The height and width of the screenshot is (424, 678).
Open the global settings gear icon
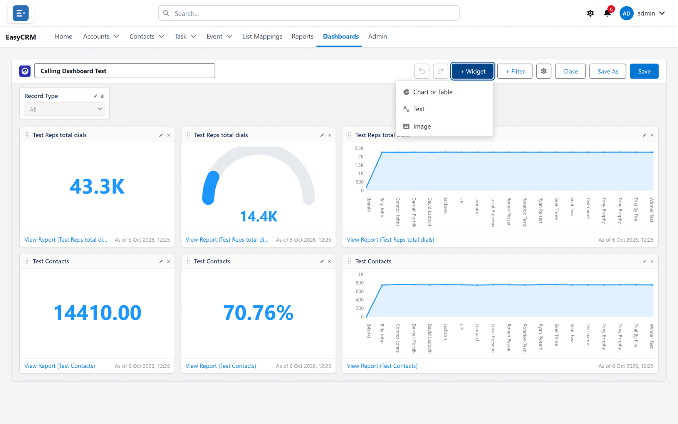pos(590,13)
